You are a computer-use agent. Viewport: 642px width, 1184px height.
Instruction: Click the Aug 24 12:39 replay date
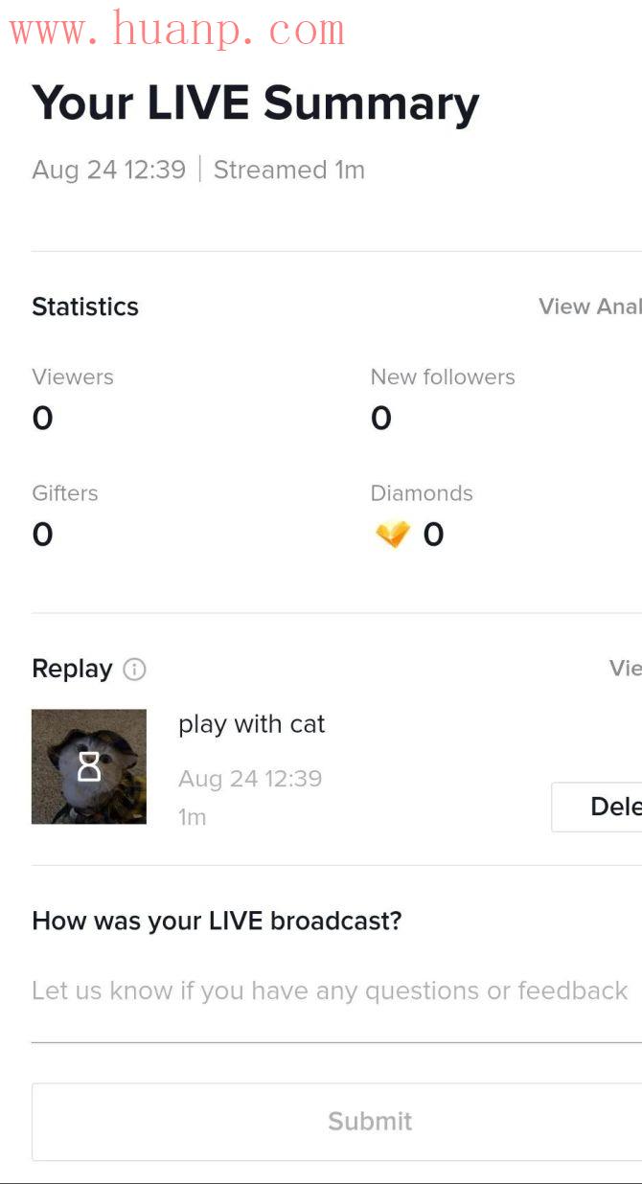250,779
